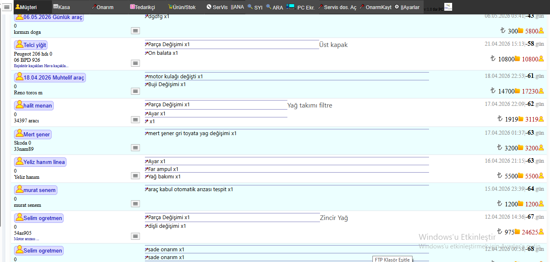Click folder icon in Yeliz hanım linea row
Viewport: 550px width, 262px height.
point(521,175)
